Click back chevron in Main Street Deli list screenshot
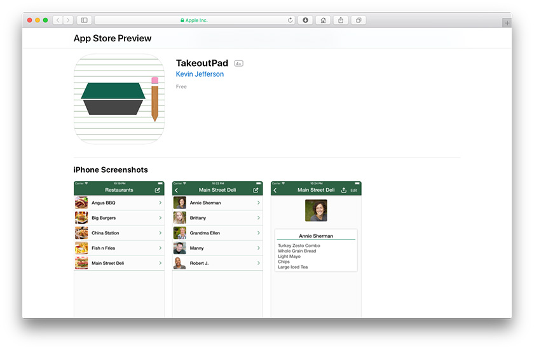The width and height of the screenshot is (534, 350). [x=177, y=190]
